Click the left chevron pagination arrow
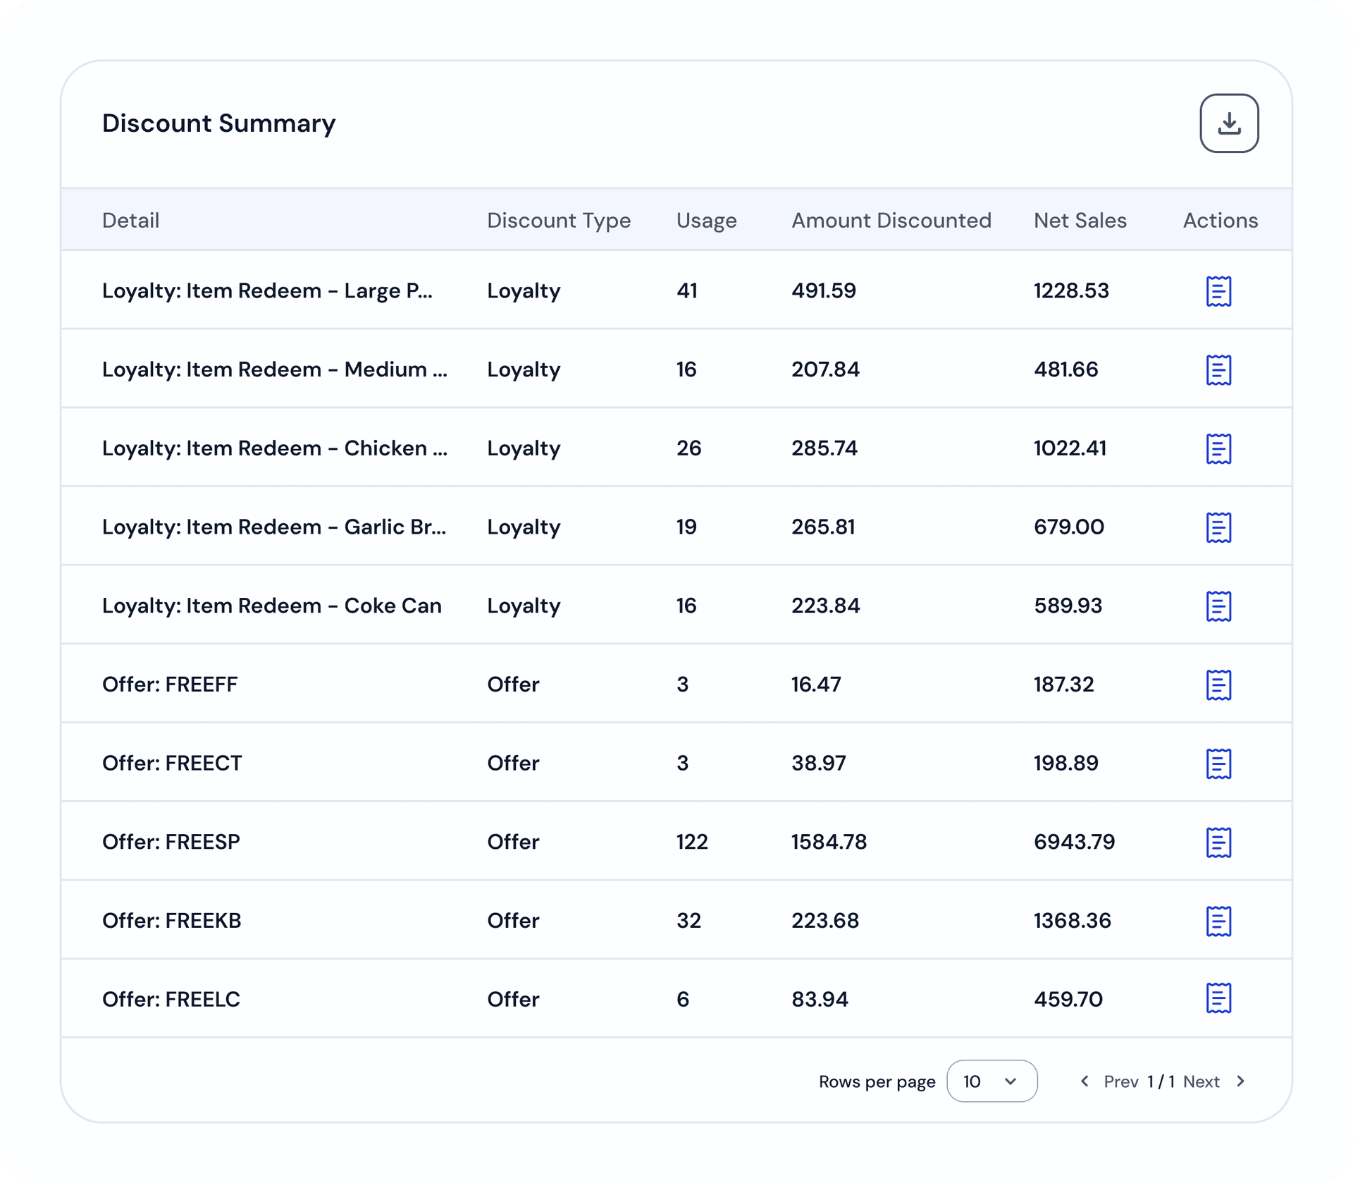Screen dimensions: 1353x1183 (1085, 1081)
